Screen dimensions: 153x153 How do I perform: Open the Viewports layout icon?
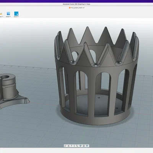tap(87, 146)
